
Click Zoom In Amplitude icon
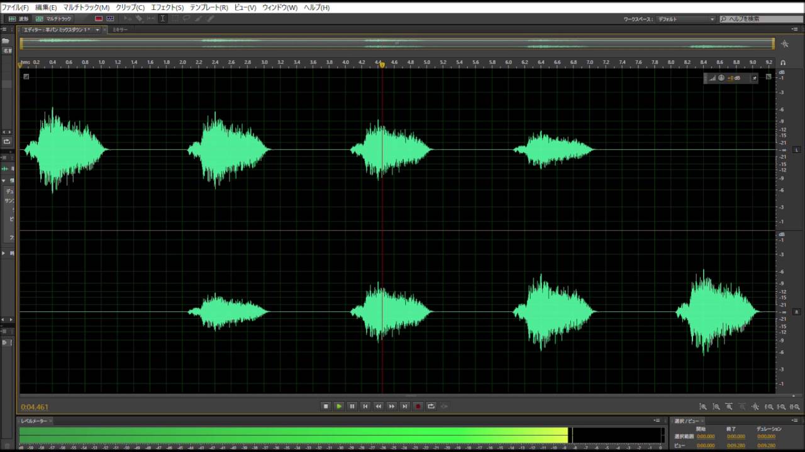(703, 407)
